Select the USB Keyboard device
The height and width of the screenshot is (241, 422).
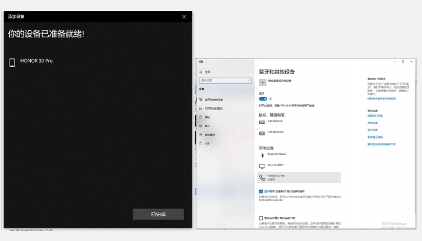coord(272,133)
